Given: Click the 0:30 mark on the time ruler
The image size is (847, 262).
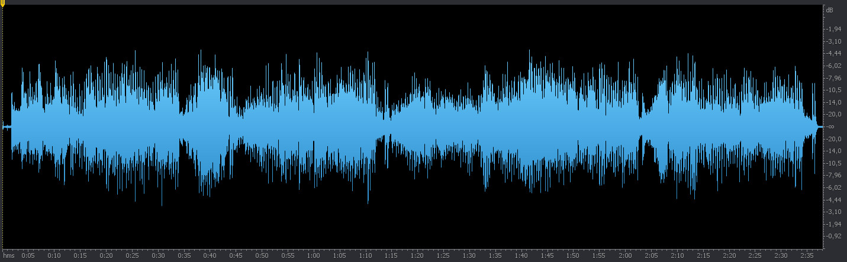Looking at the screenshot, I should click(x=158, y=255).
